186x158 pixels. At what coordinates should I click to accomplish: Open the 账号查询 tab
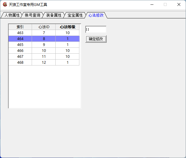32,15
